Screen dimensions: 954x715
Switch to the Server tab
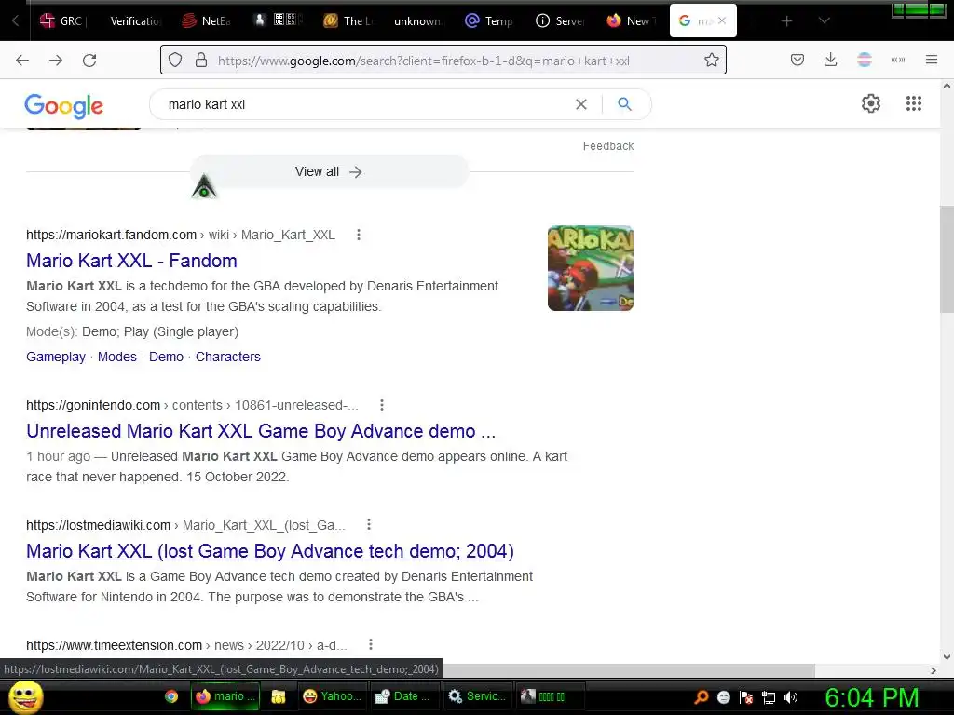[x=561, y=20]
